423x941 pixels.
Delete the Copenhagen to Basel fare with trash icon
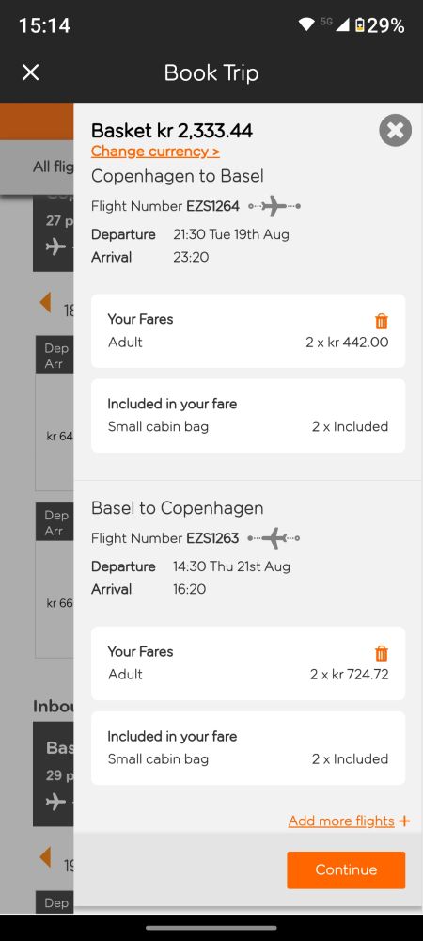(x=382, y=321)
